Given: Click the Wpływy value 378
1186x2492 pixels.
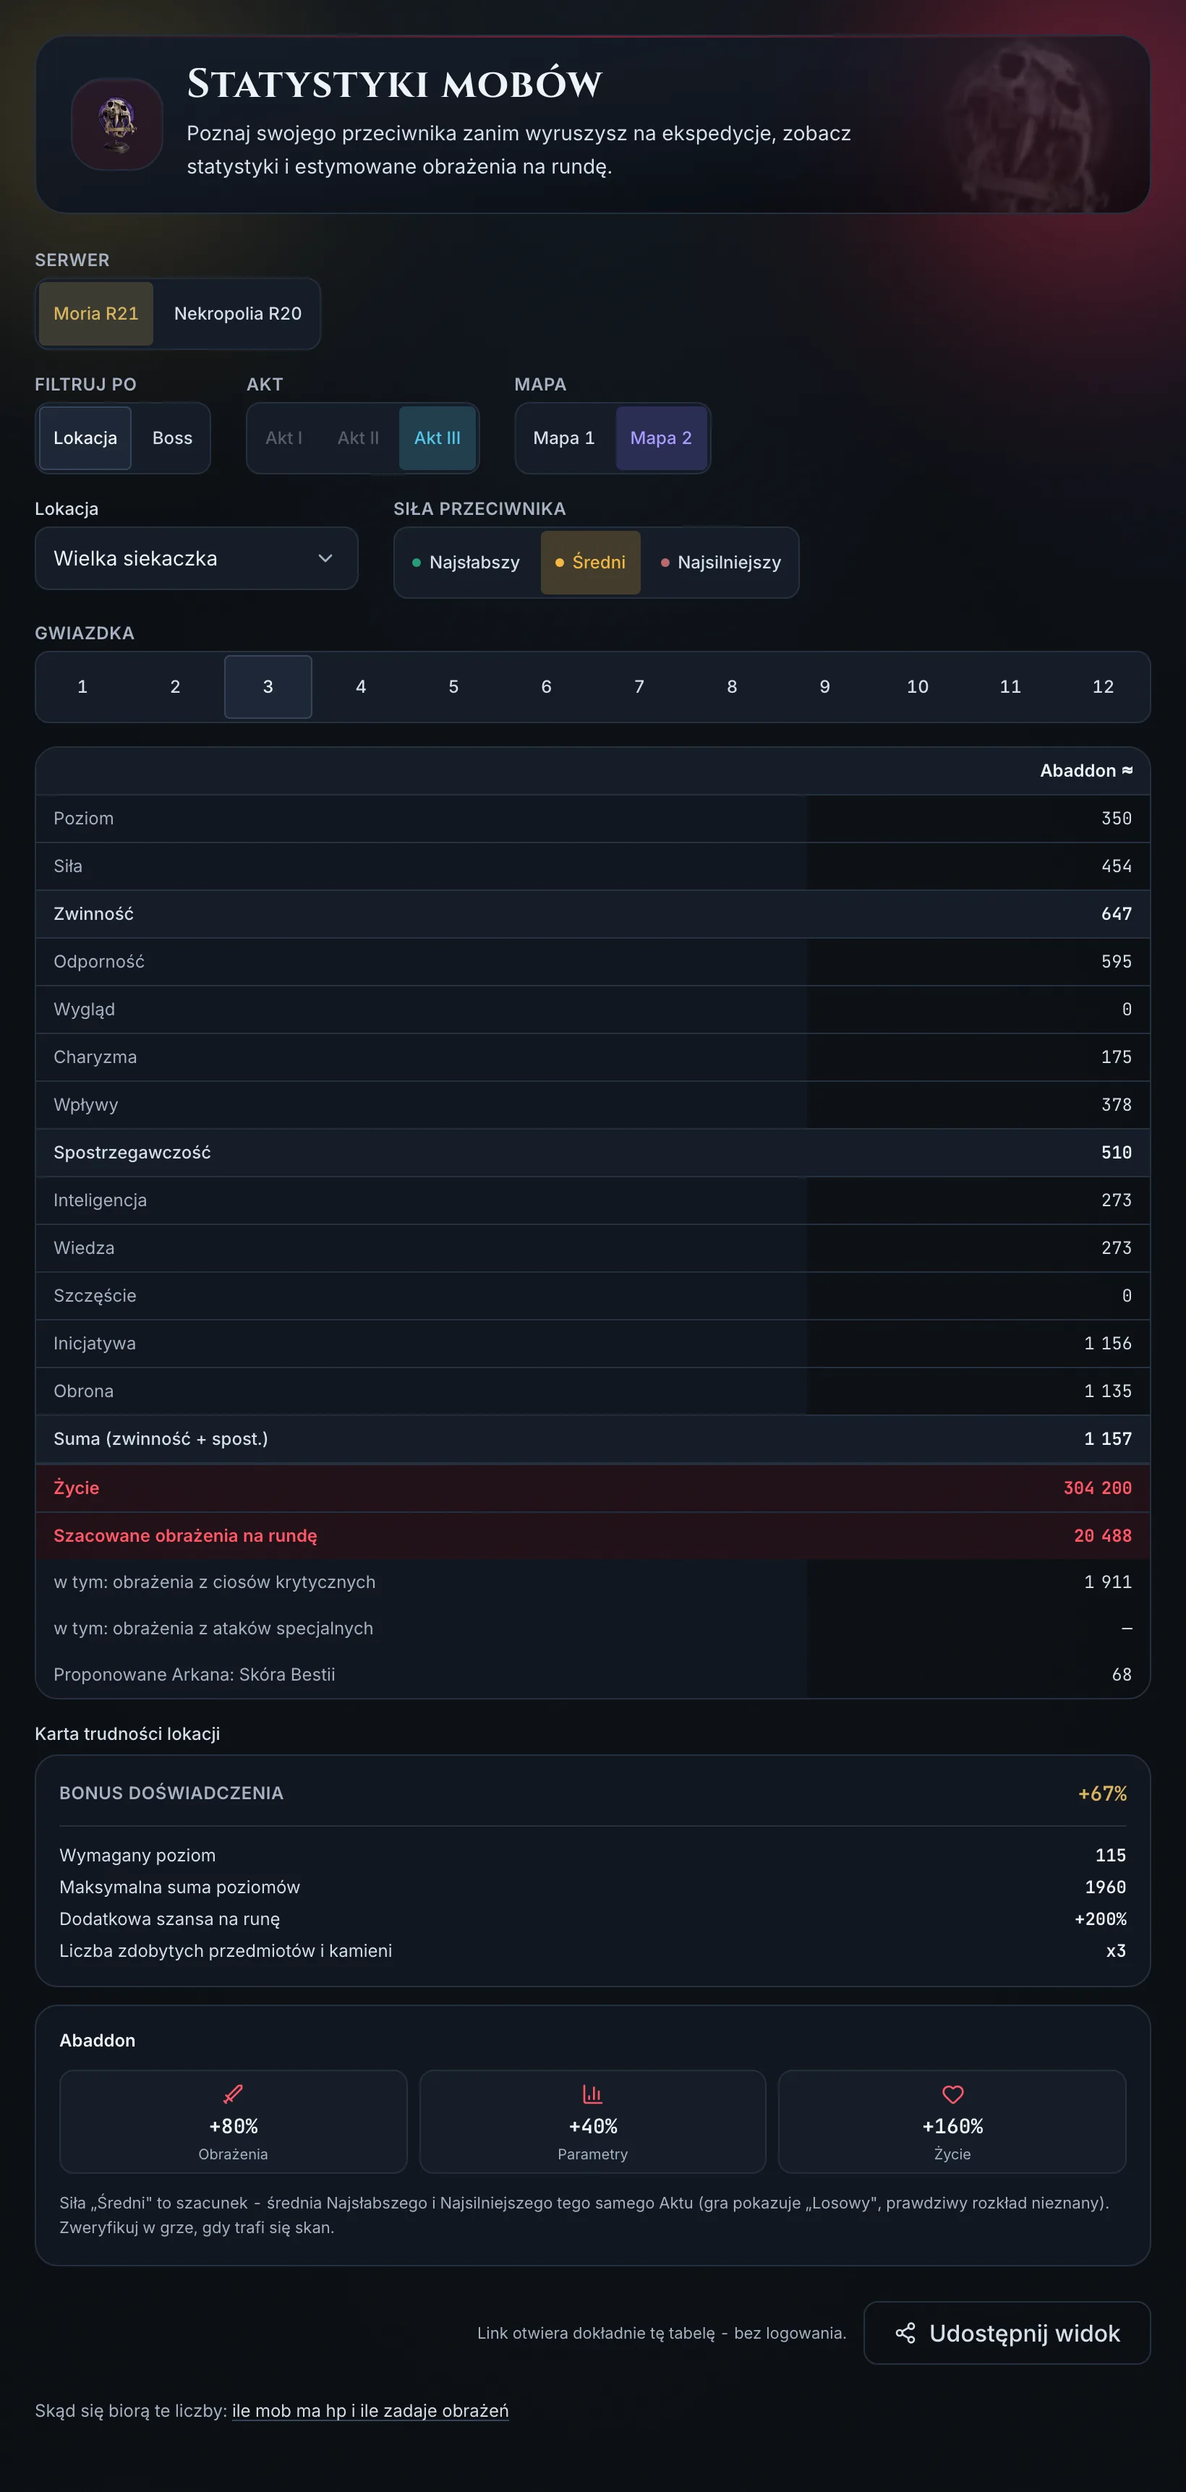Looking at the screenshot, I should coord(1117,1105).
